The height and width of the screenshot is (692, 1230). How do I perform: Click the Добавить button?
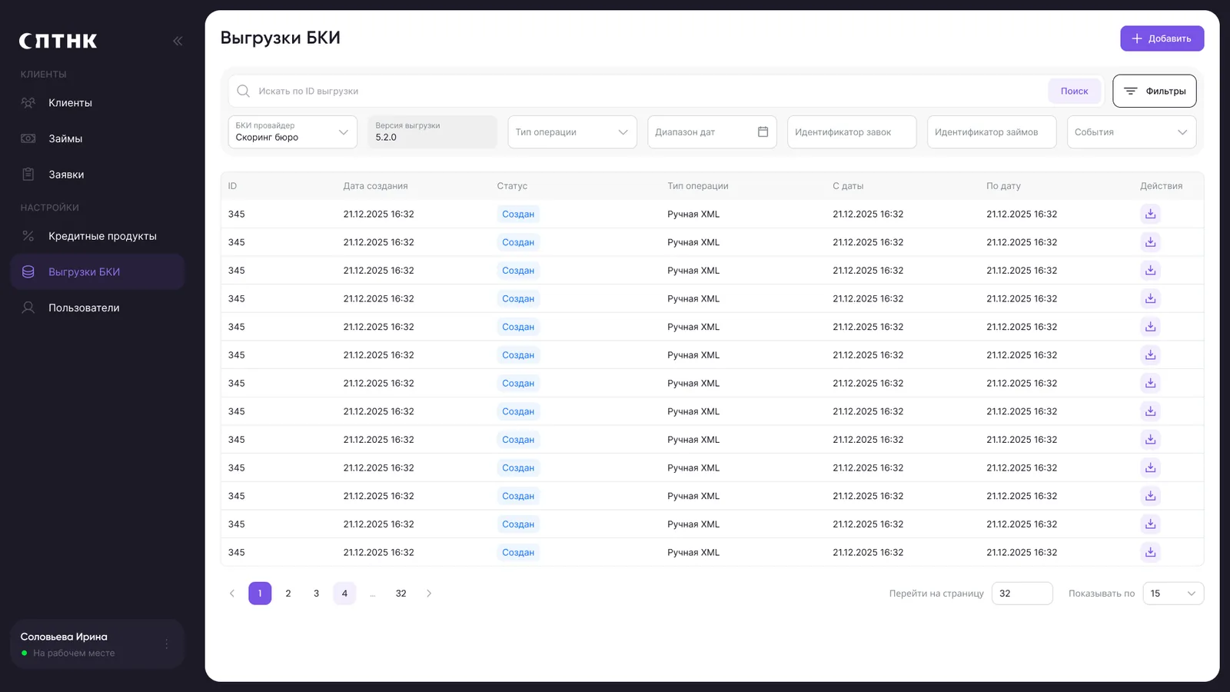1162,38
